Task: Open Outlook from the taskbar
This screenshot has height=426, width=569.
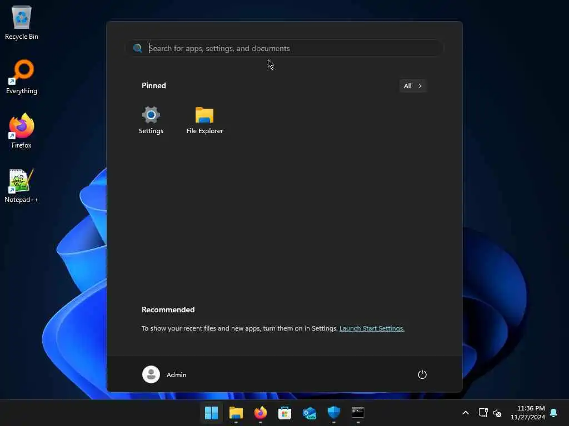Action: point(309,413)
